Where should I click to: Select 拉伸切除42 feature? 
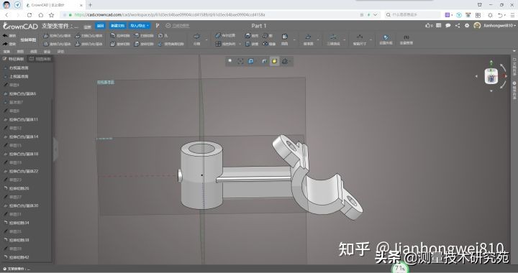pyautogui.click(x=19, y=257)
